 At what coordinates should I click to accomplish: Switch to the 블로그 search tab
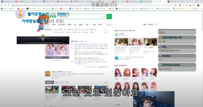click(x=81, y=25)
